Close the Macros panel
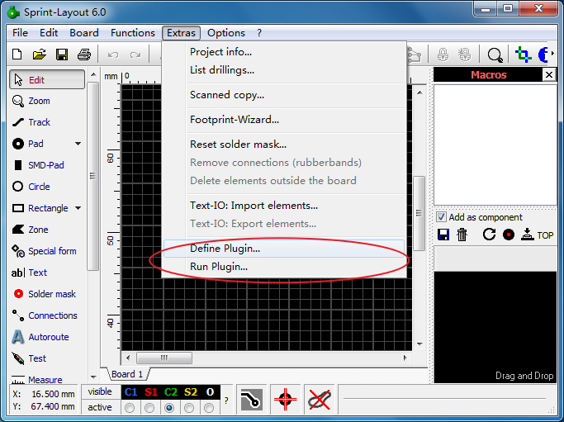 pyautogui.click(x=549, y=75)
